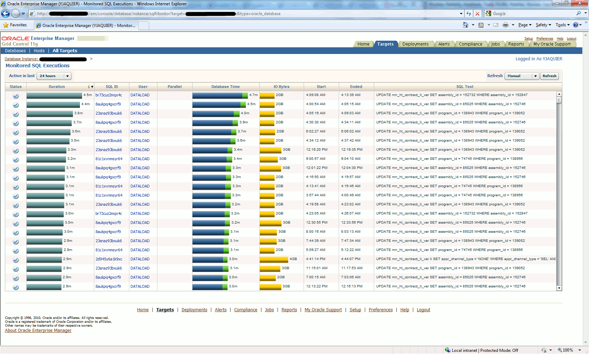589x354 pixels.
Task: Open the Databases subtab
Action: pos(15,51)
